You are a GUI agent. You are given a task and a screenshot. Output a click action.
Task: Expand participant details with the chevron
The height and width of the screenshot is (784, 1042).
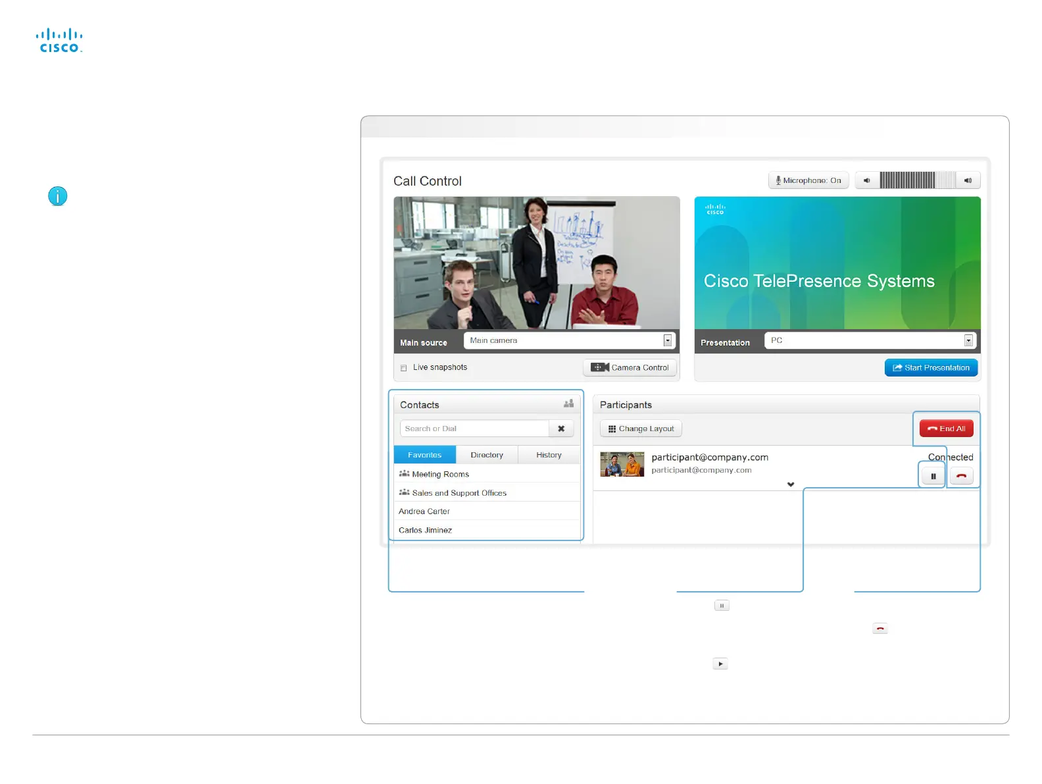(791, 484)
